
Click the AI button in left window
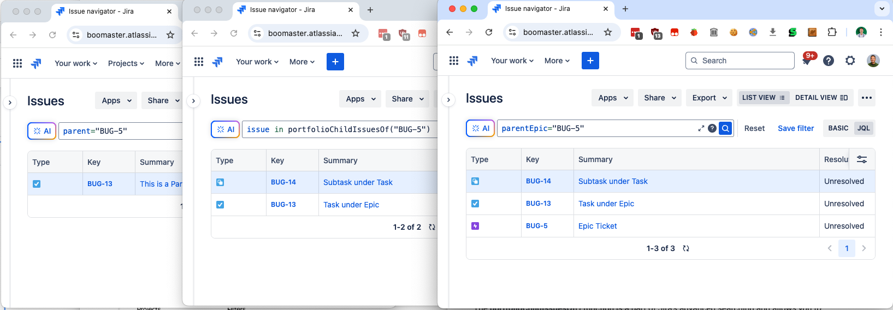[x=42, y=131]
